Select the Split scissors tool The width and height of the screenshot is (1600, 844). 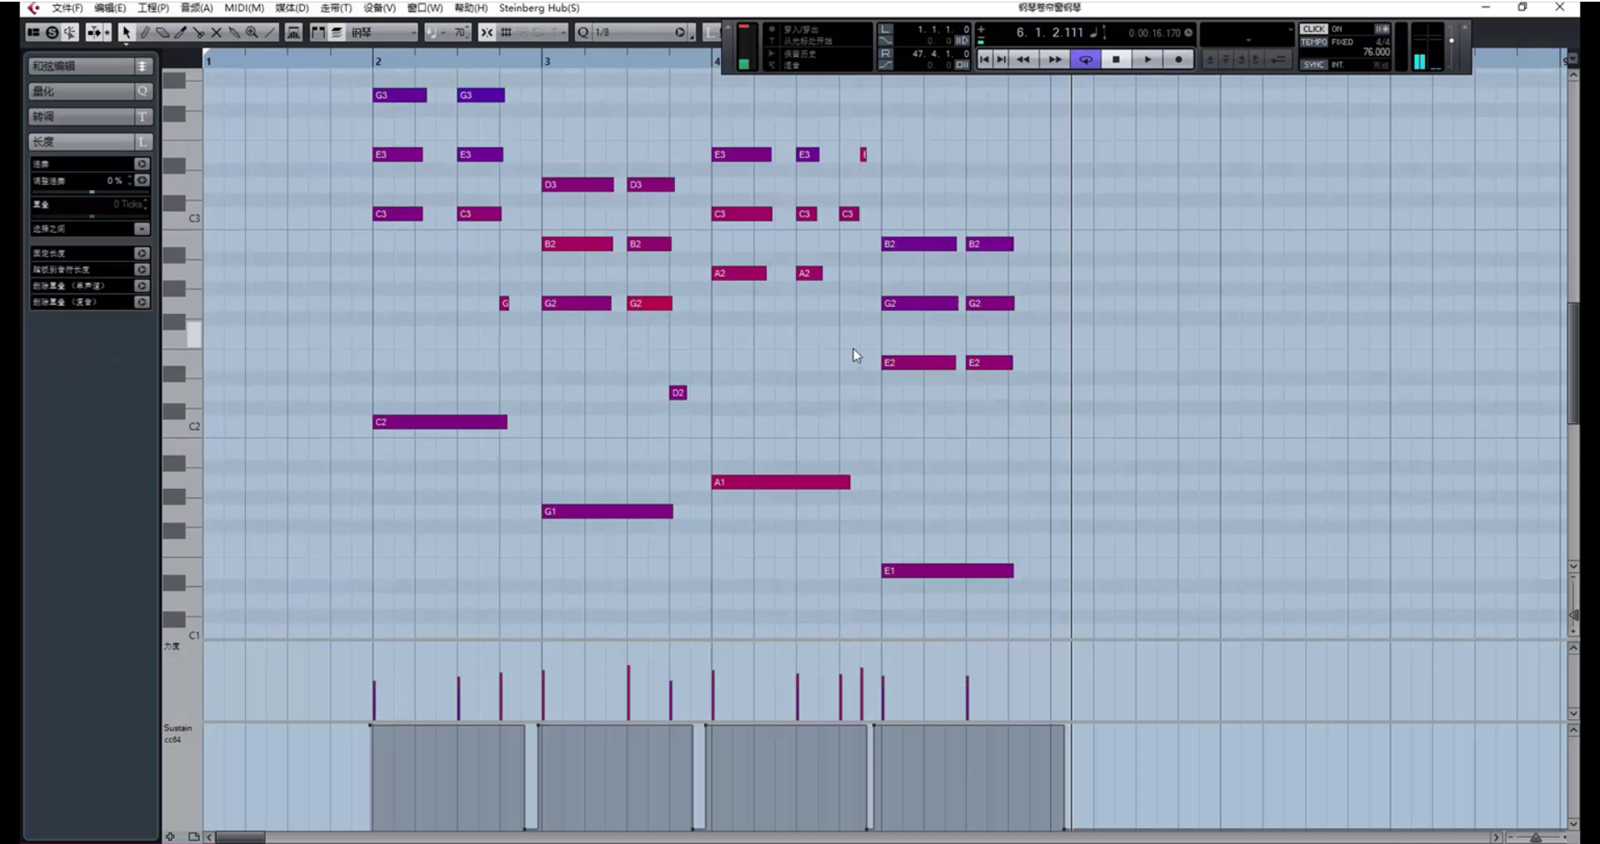coord(198,32)
